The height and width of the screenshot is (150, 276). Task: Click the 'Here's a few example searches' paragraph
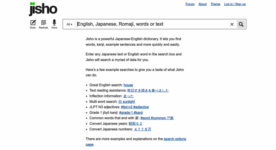click(135, 72)
